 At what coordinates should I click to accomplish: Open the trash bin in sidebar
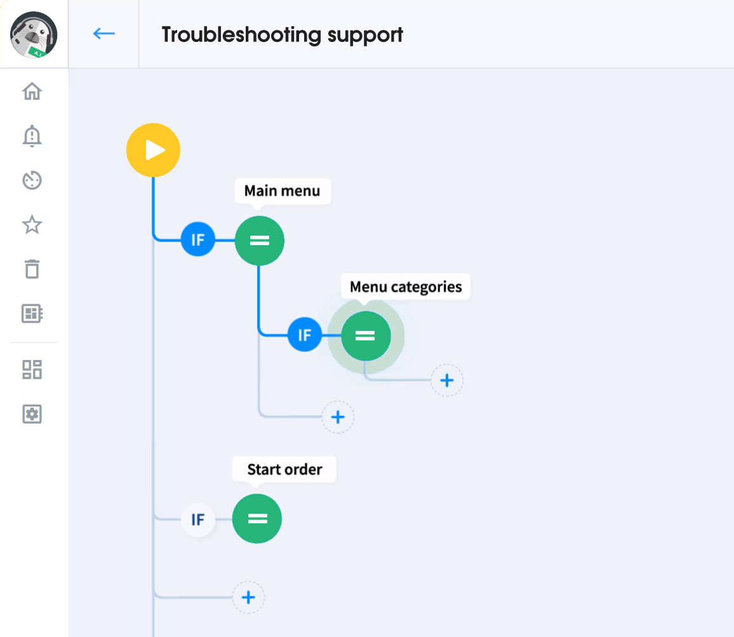point(32,269)
